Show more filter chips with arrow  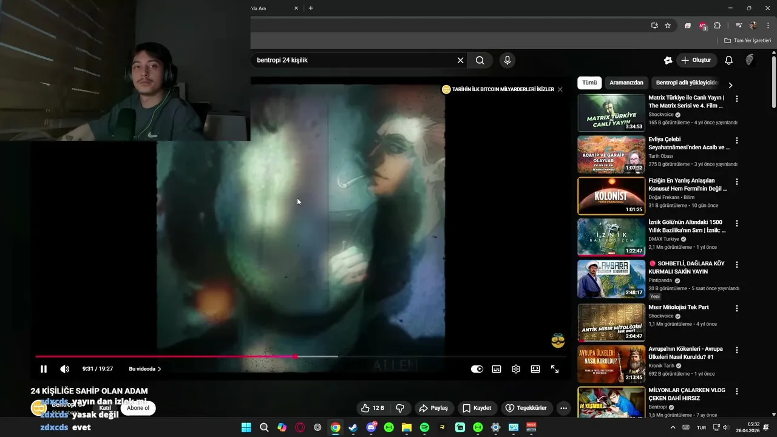click(730, 85)
